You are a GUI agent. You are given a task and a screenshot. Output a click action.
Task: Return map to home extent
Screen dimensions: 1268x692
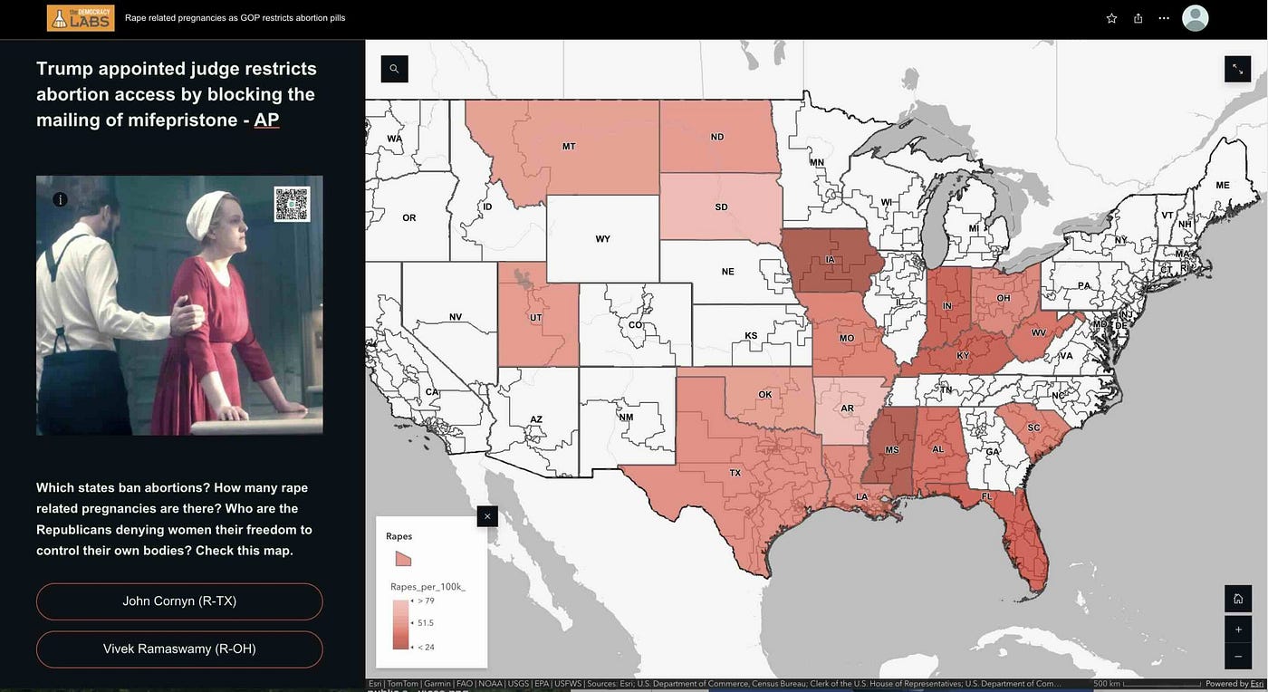click(1237, 599)
